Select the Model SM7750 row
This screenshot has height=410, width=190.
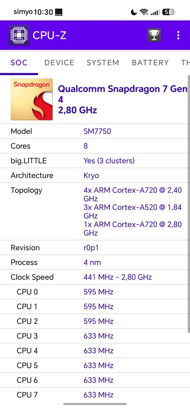(94, 131)
